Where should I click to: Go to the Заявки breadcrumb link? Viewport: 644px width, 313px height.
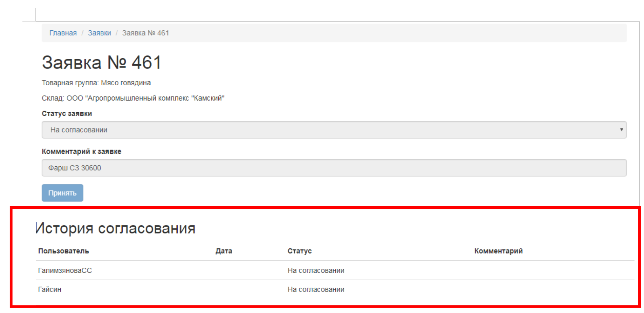click(99, 33)
